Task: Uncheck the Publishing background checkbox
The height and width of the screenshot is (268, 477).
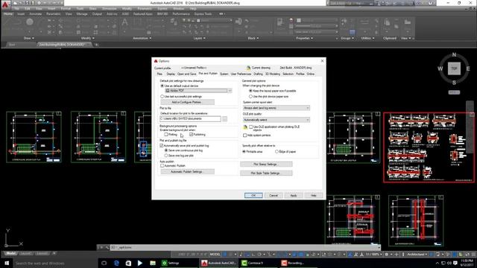Action: point(191,134)
